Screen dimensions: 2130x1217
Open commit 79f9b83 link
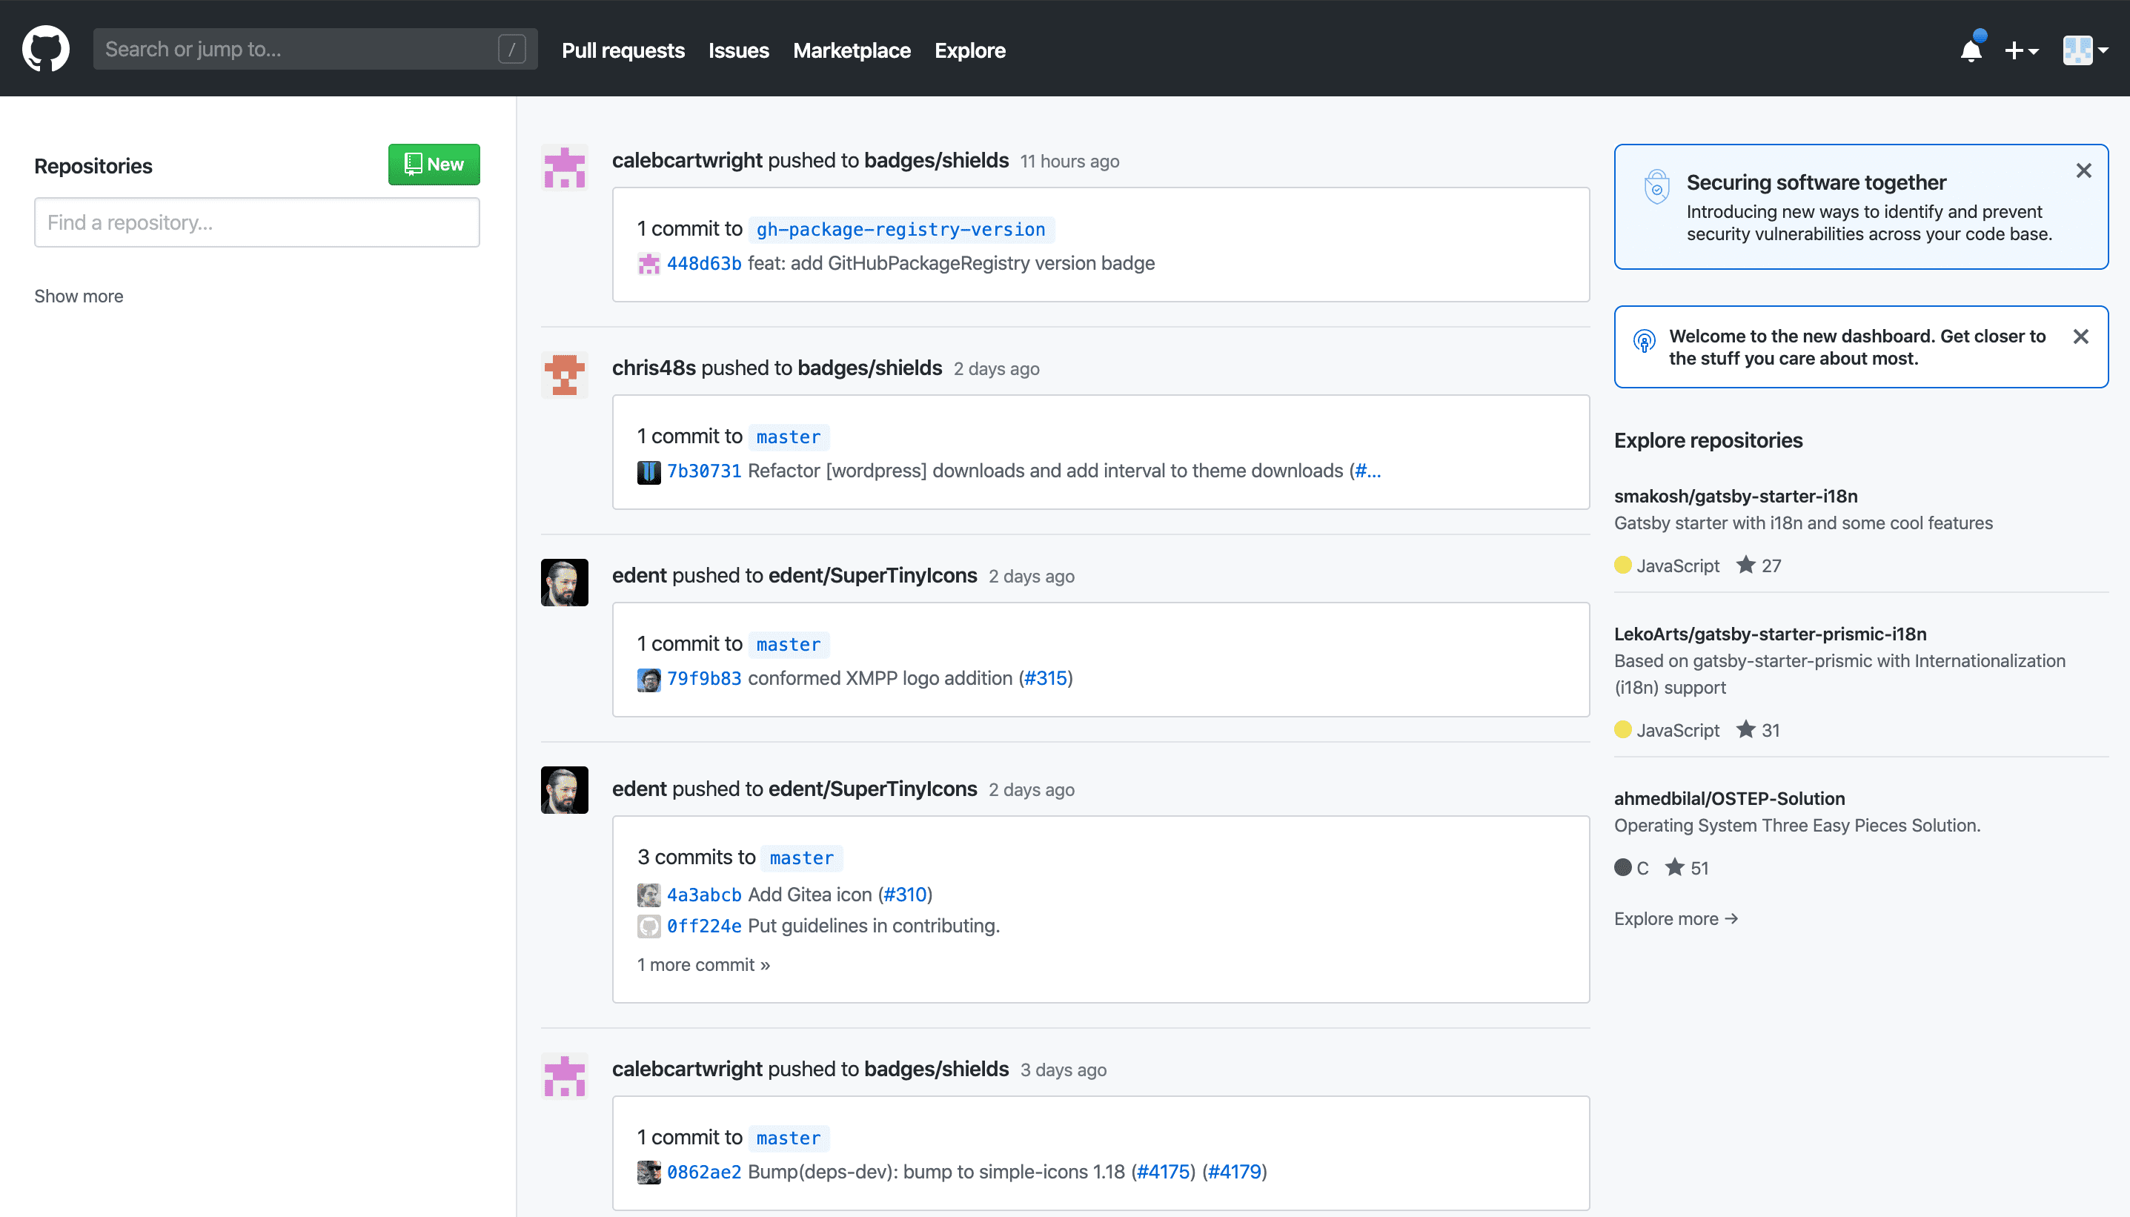pyautogui.click(x=703, y=678)
